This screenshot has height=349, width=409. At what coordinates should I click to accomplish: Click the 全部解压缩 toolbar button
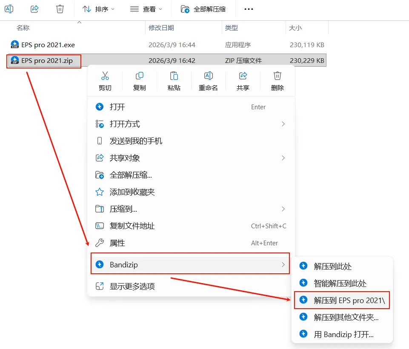(x=203, y=9)
